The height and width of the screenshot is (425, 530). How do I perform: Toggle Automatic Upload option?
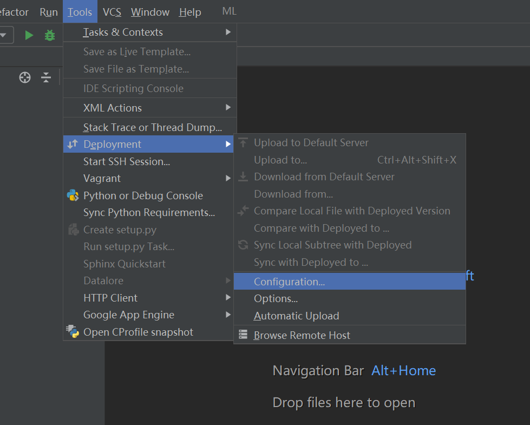[296, 316]
